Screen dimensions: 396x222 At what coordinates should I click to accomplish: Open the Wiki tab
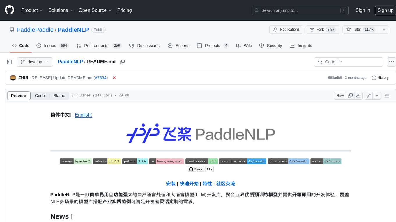[x=244, y=46]
